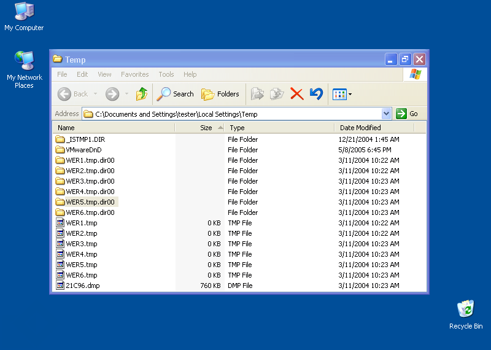
Task: Toggle the Folders pane button
Action: pos(220,94)
